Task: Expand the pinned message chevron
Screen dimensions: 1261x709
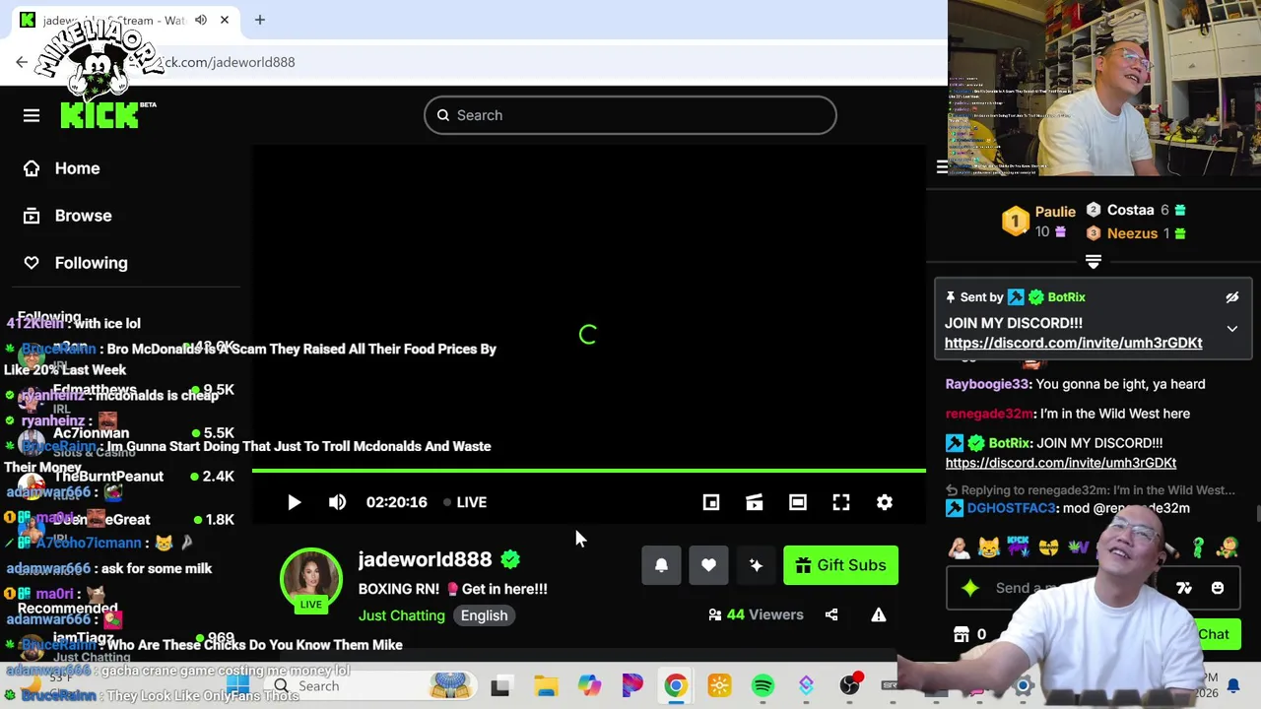Action: [1232, 329]
